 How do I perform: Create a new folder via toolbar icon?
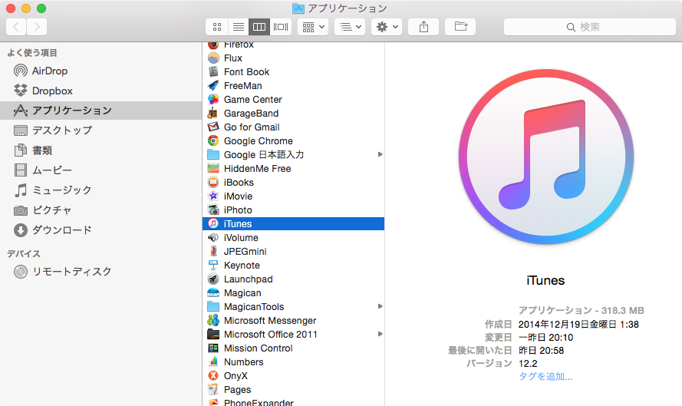460,27
